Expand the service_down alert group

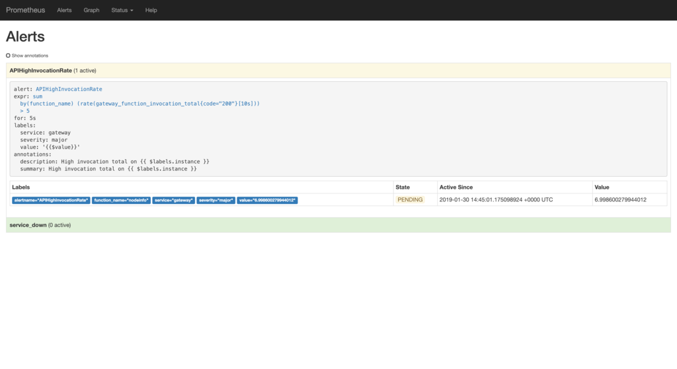coord(338,225)
